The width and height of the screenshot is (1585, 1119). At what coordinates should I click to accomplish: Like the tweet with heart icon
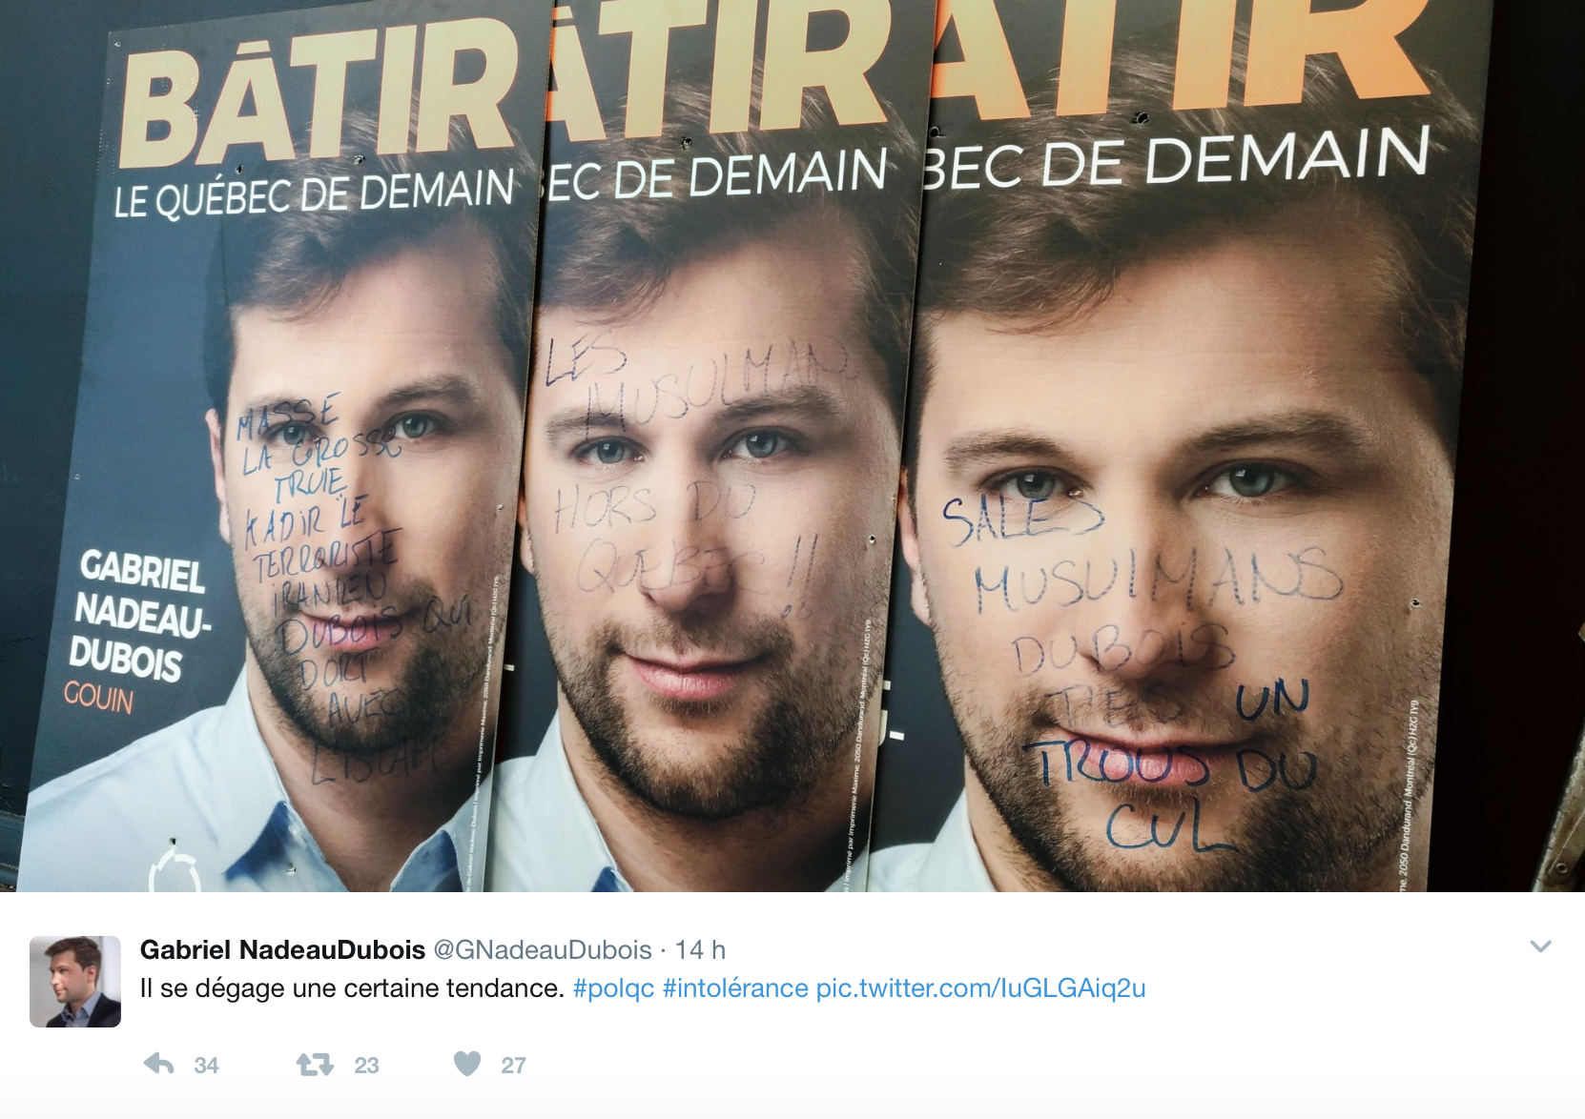(x=467, y=1063)
